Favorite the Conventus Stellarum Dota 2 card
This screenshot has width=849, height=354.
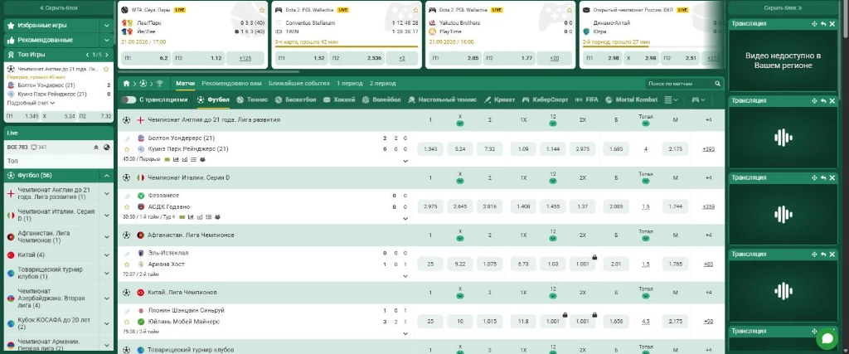(x=416, y=10)
